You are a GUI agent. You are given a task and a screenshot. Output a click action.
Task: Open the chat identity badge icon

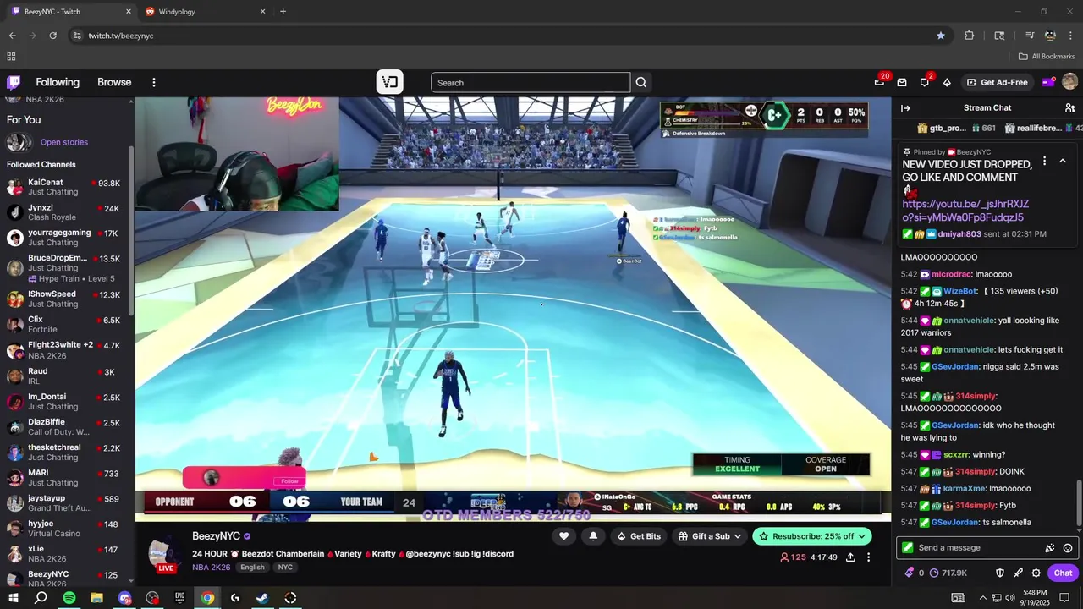(908, 547)
